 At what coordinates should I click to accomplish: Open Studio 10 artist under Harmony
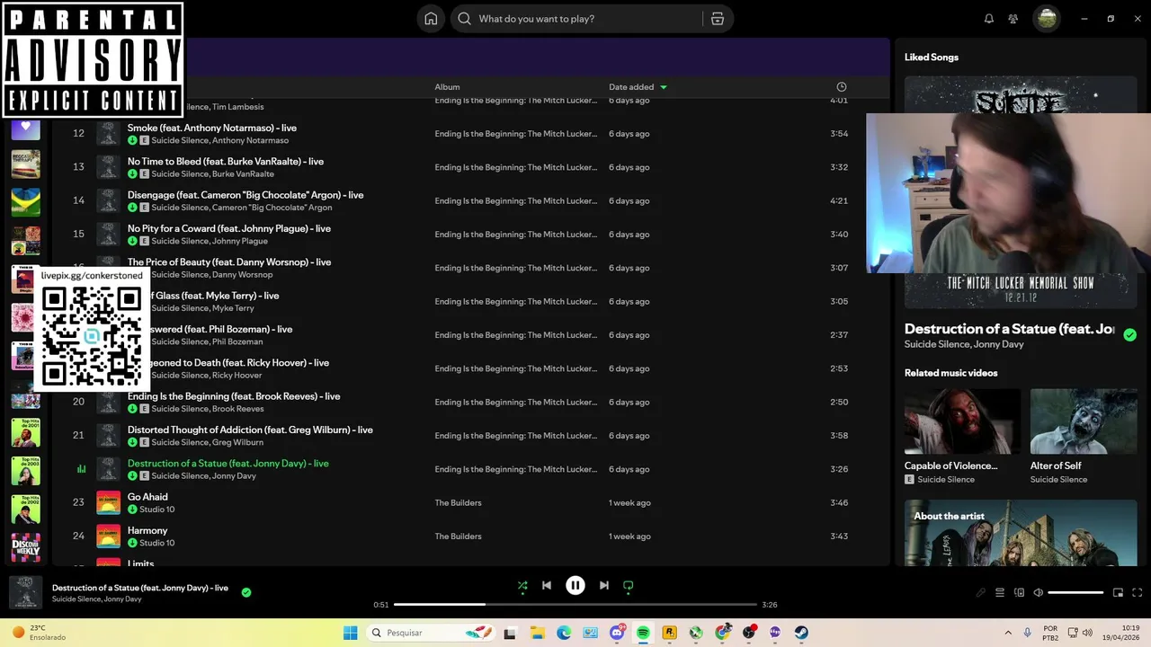pos(157,543)
